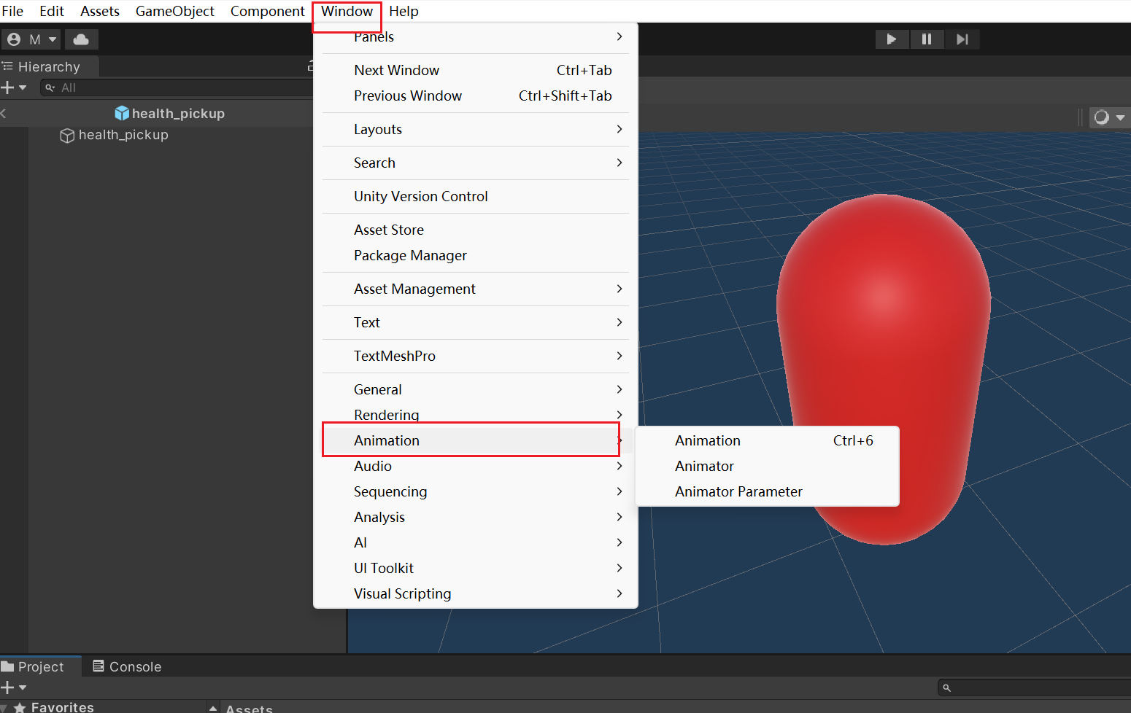Go back using prefab breadcrumb arrow
The height and width of the screenshot is (713, 1131).
coord(4,113)
